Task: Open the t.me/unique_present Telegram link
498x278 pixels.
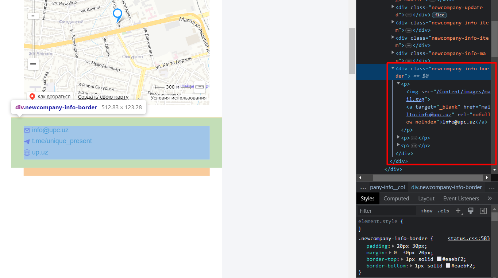Action: pos(62,141)
